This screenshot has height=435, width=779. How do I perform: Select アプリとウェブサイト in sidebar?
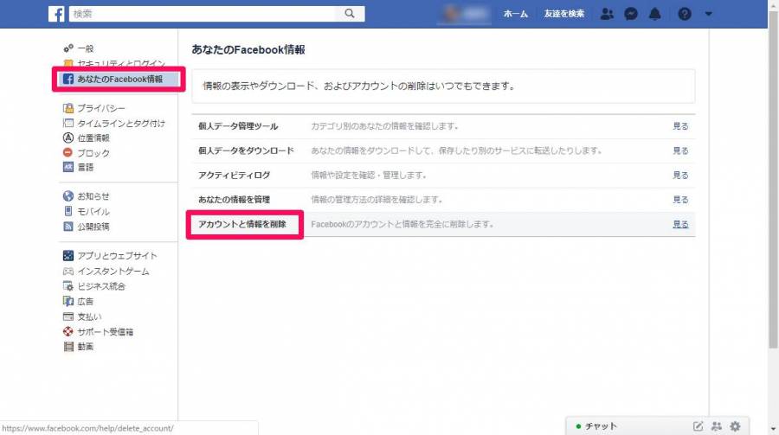(x=117, y=256)
